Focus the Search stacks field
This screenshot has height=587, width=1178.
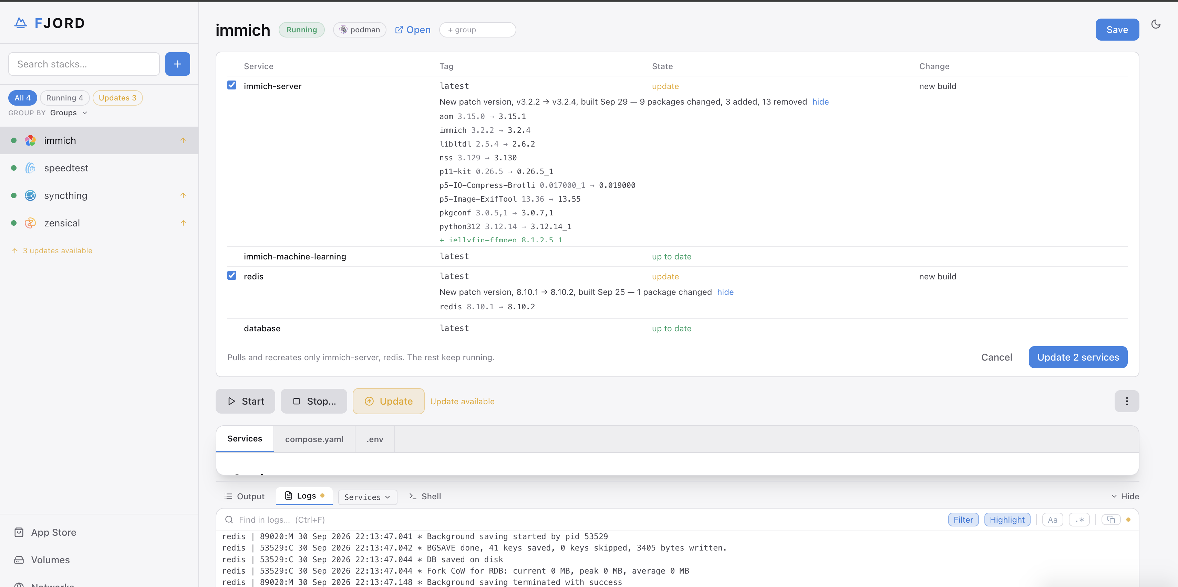pos(84,64)
